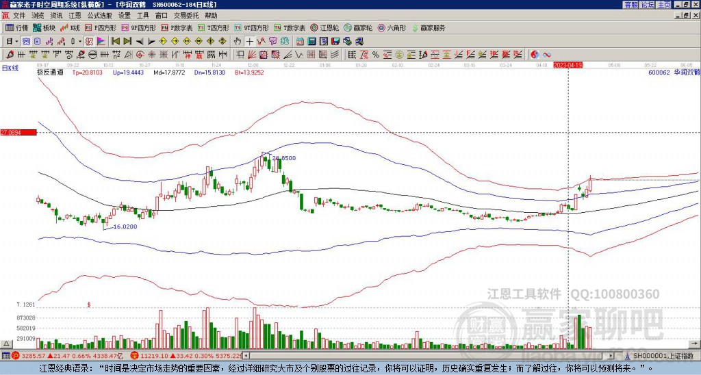Click the keyboard icon in status bar

5,356
